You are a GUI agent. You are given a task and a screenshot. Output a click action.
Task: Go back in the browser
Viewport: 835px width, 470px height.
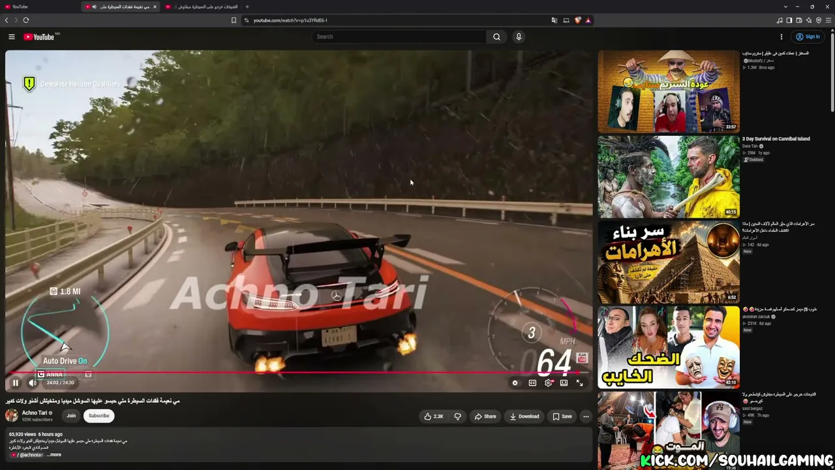(x=7, y=20)
